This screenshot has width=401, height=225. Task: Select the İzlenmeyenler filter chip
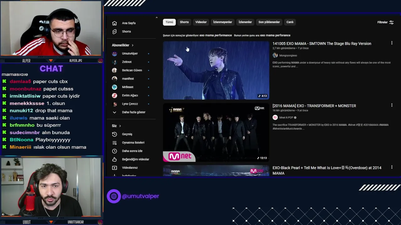(222, 22)
